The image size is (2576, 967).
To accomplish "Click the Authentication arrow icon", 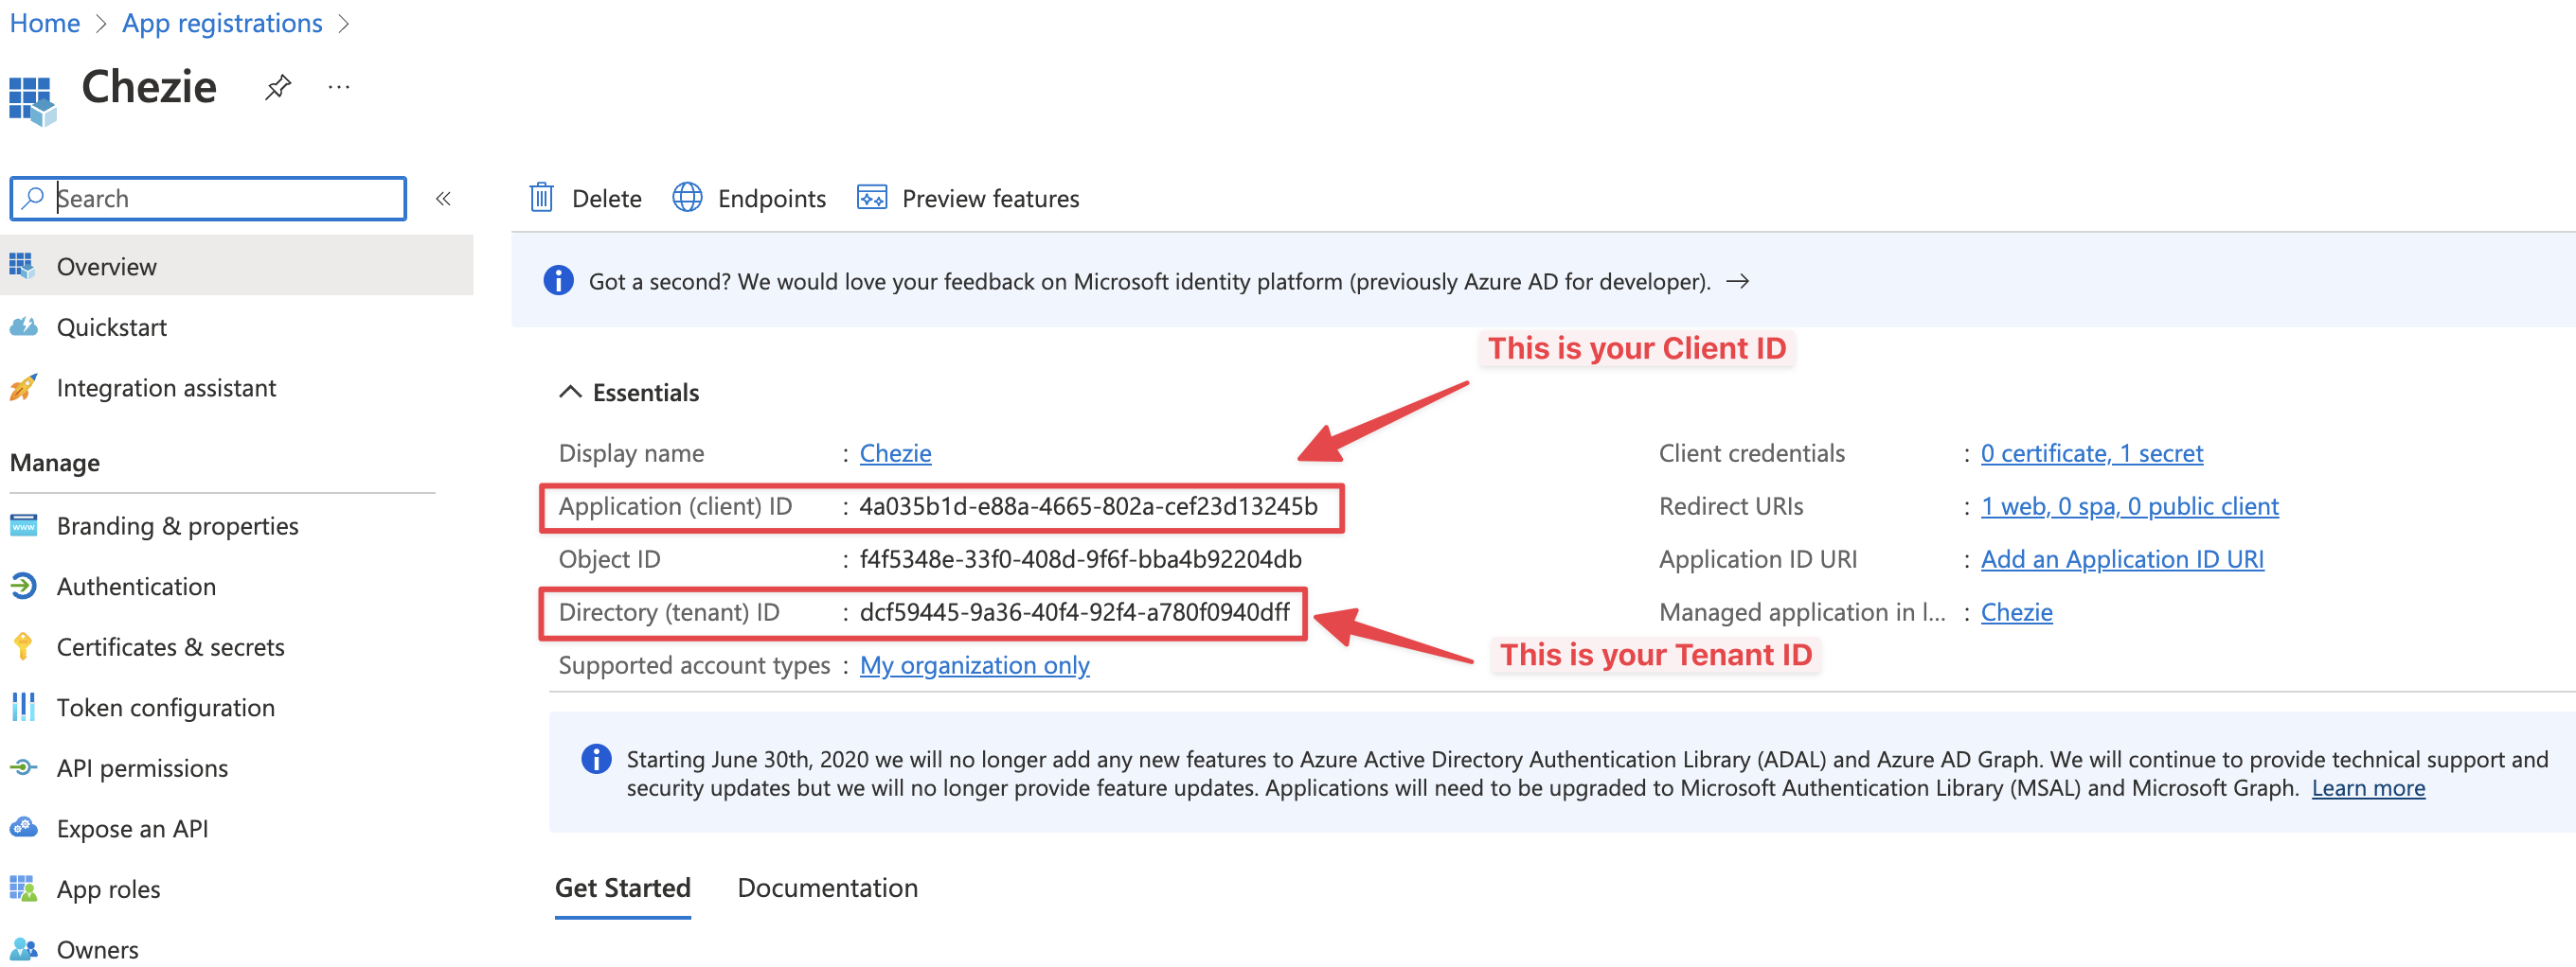I will 23,586.
